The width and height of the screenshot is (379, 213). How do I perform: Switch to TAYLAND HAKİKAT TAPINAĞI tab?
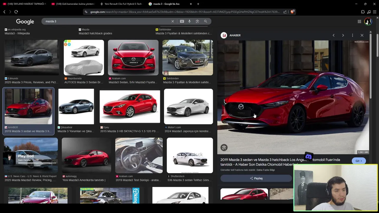pos(24,4)
